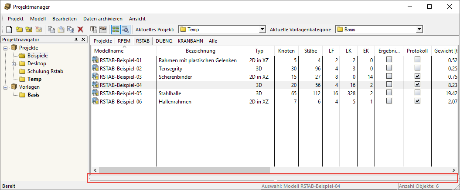Create a new model with the blank page icon
This screenshot has height=190, width=460.
pyautogui.click(x=9, y=29)
